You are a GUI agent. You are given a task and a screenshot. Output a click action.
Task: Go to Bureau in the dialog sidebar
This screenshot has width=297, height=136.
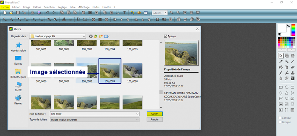pos(18,60)
